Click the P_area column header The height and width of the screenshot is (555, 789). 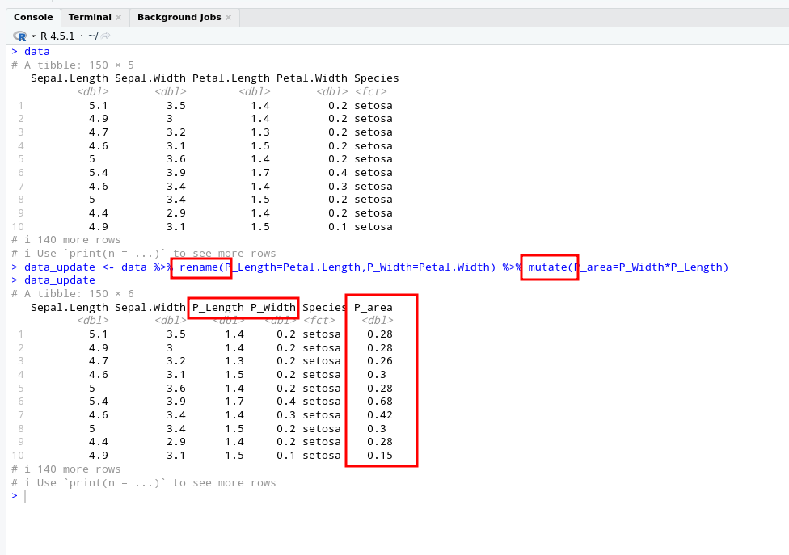pyautogui.click(x=373, y=307)
